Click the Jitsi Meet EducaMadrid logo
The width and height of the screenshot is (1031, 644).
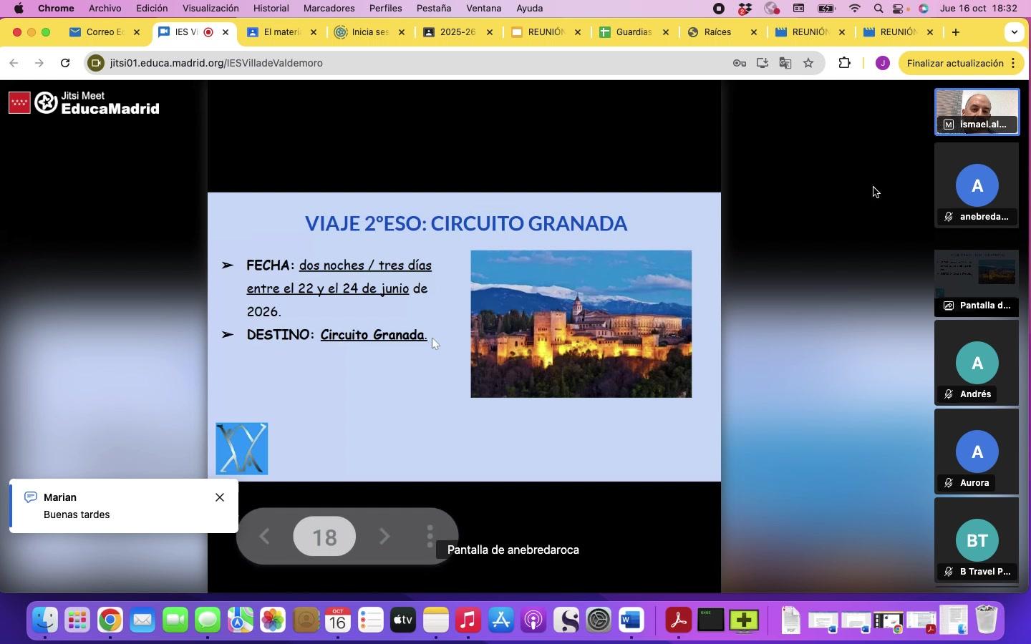tap(84, 103)
